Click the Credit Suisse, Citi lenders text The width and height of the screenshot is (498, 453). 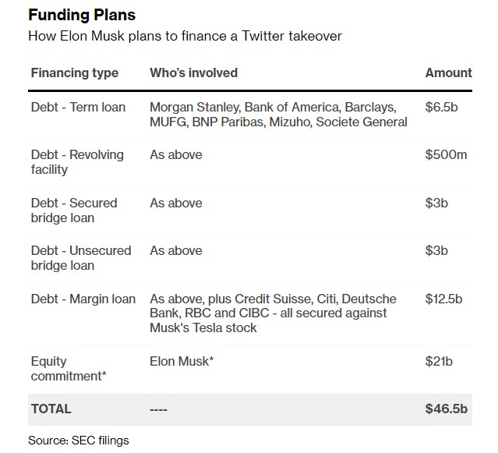(x=273, y=313)
